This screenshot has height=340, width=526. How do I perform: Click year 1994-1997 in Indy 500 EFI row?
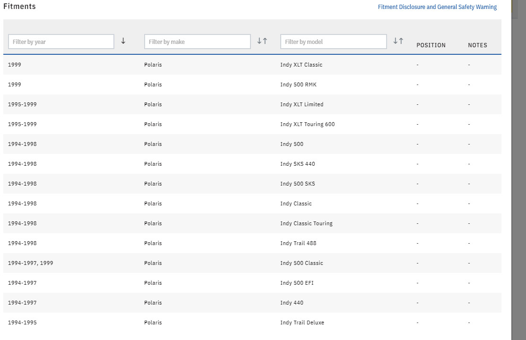pyautogui.click(x=22, y=283)
